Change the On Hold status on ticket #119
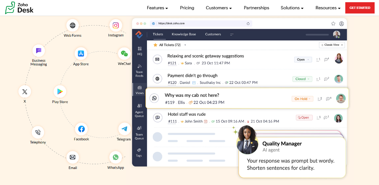The image size is (379, 185). [x=302, y=99]
